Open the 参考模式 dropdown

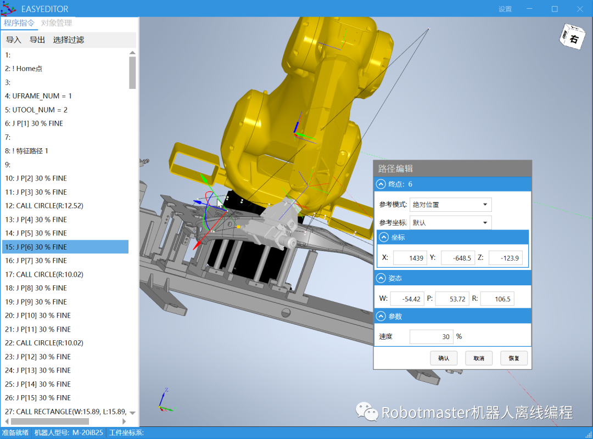pyautogui.click(x=450, y=205)
